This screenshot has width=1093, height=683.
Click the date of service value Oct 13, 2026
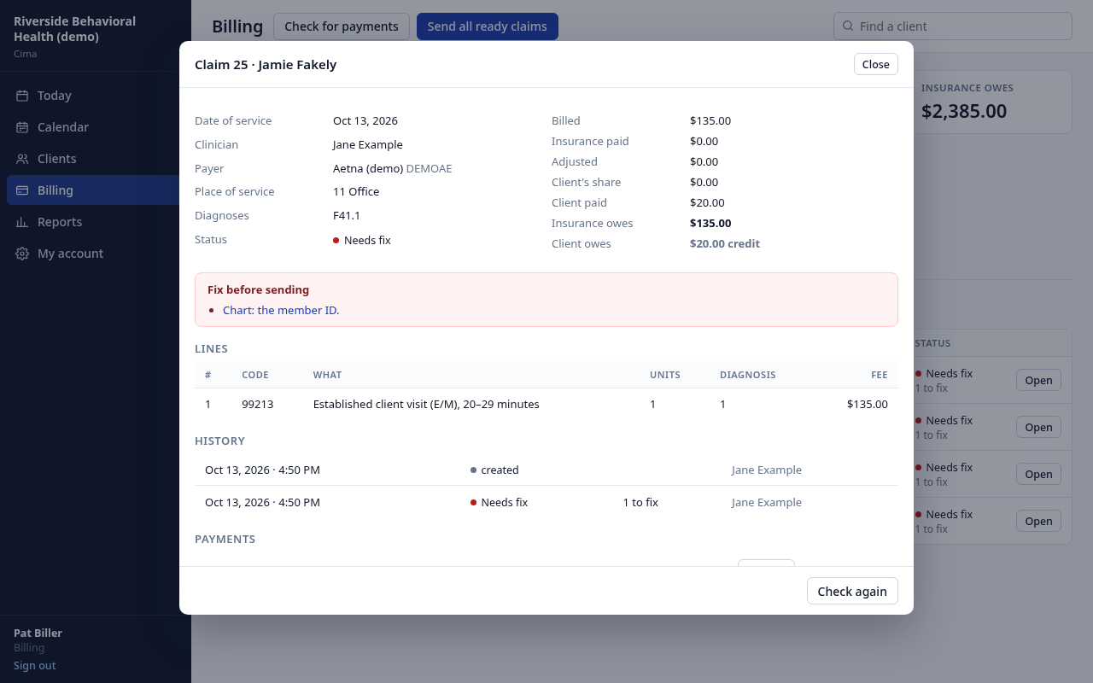click(365, 121)
